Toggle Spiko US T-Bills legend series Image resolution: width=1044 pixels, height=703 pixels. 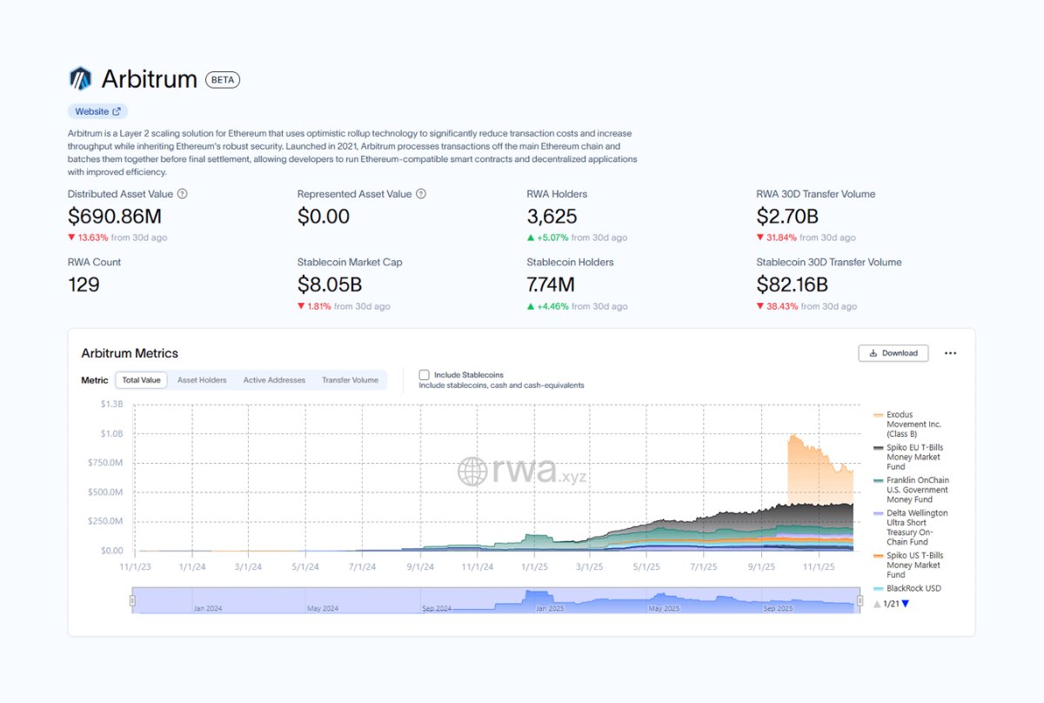[x=910, y=565]
